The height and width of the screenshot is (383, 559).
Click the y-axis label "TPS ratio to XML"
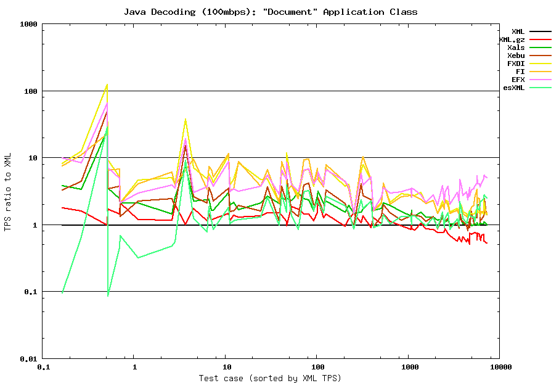click(x=8, y=191)
